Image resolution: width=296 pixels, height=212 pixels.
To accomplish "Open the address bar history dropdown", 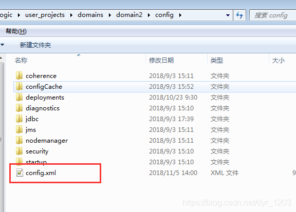I will (228, 15).
